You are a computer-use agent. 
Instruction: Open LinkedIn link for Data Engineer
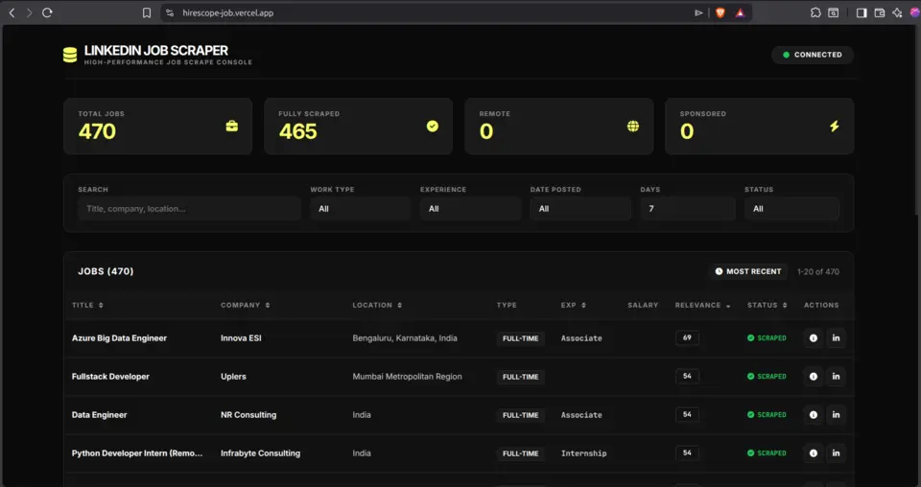836,414
